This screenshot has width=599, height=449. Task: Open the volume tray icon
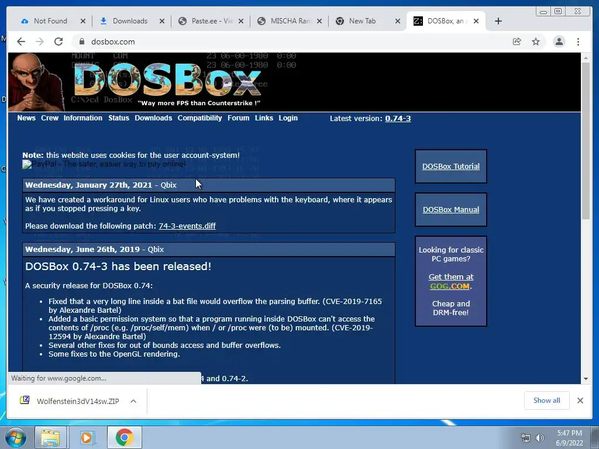pyautogui.click(x=539, y=438)
